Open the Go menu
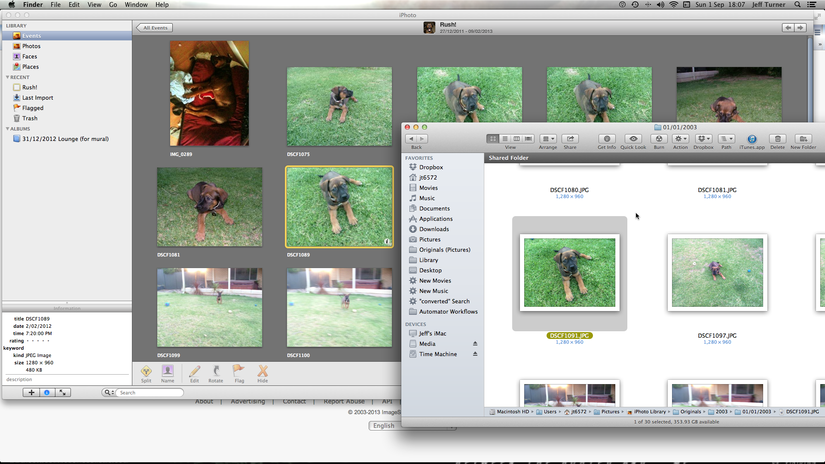The height and width of the screenshot is (464, 825). click(113, 5)
